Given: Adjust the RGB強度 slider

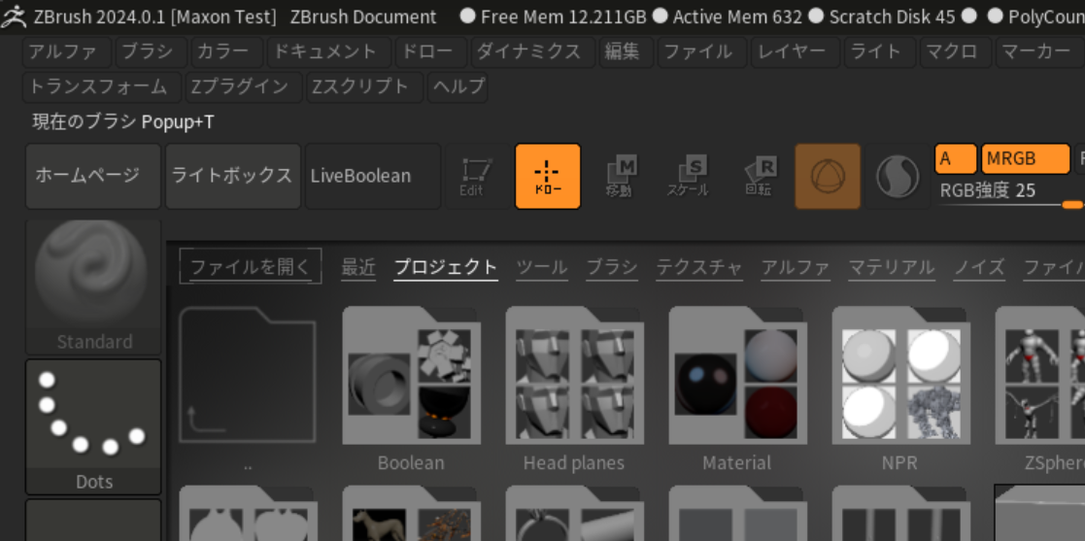Looking at the screenshot, I should point(1011,195).
